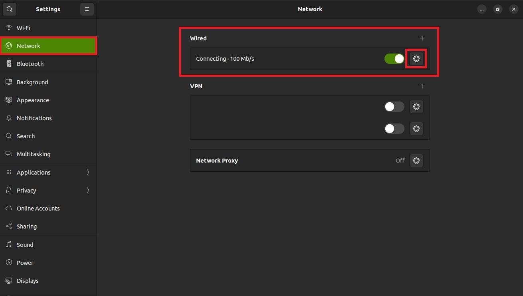Select Bluetooth in the sidebar

click(x=30, y=64)
